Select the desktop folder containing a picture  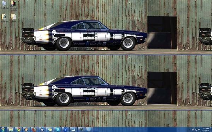click(4, 18)
